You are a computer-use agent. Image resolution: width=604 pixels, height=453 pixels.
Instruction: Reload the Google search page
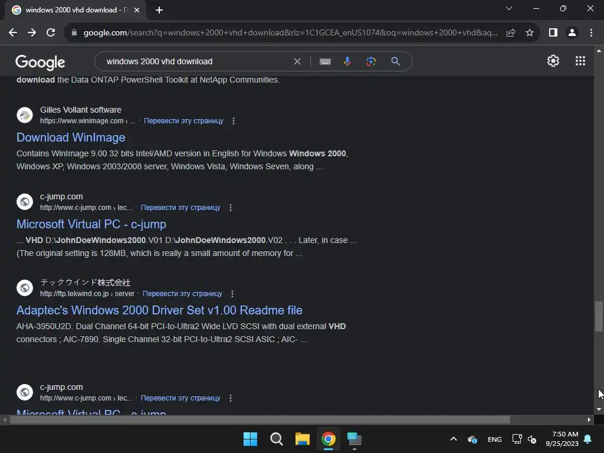pos(51,33)
